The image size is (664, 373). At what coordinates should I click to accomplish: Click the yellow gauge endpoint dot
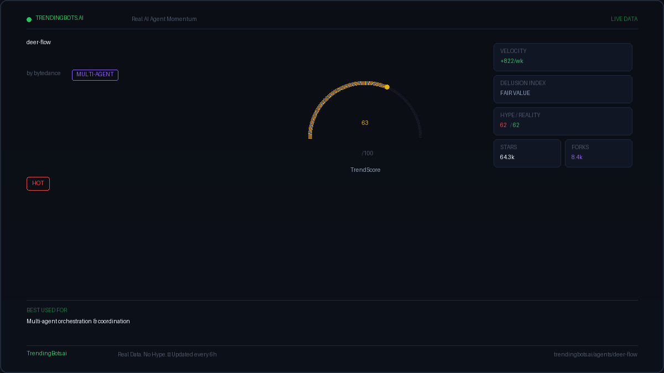click(387, 87)
